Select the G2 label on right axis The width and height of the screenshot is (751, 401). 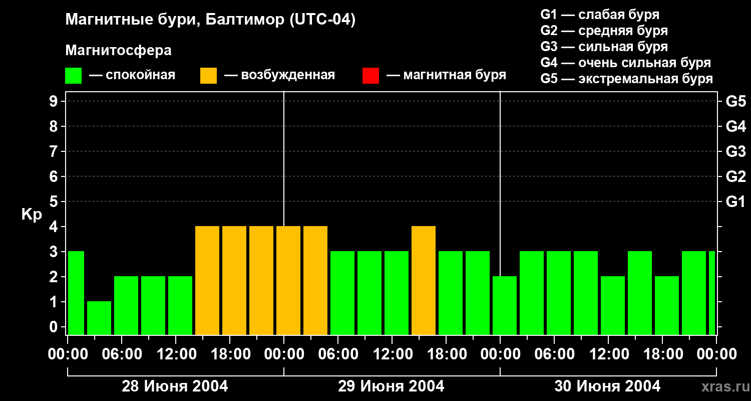(735, 176)
